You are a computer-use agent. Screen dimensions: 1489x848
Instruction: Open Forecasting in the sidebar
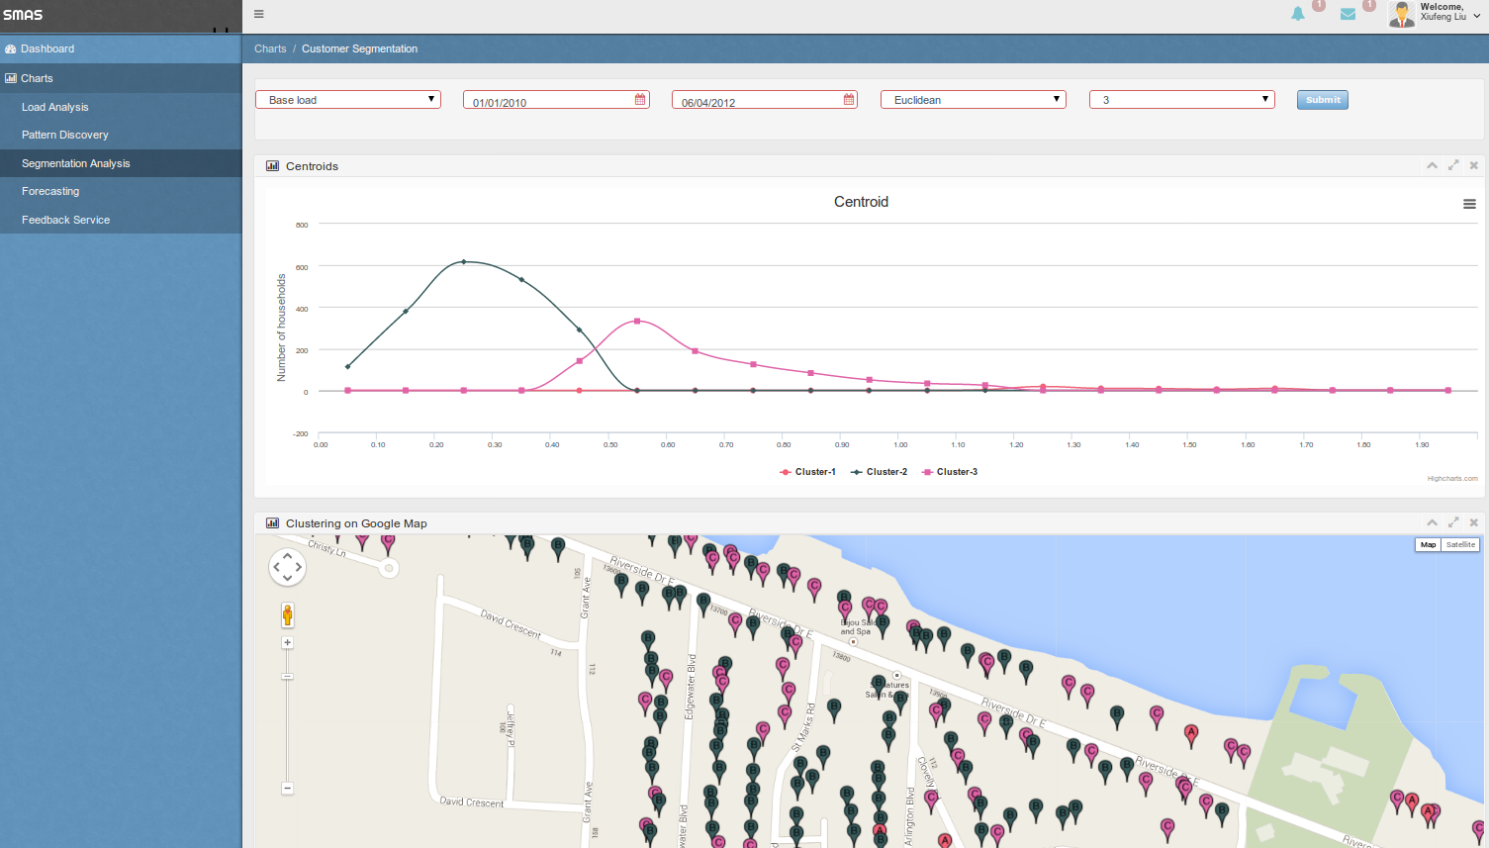click(50, 191)
